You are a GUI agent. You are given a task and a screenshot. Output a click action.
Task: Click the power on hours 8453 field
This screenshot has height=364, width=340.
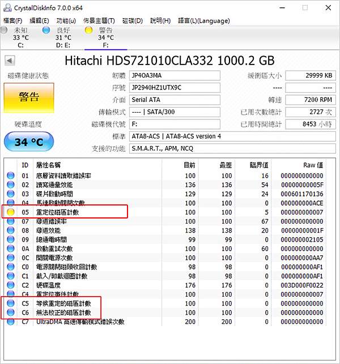pos(311,124)
